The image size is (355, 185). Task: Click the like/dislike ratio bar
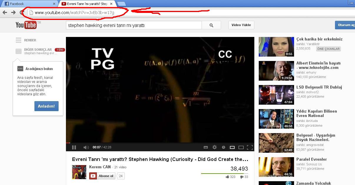pos(225,174)
